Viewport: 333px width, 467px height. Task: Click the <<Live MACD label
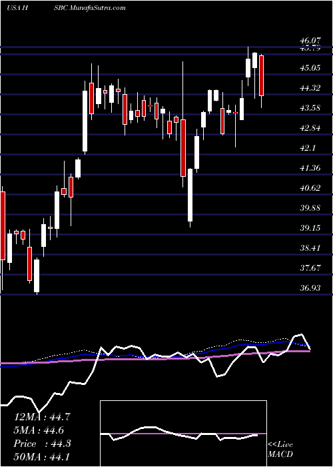(280, 450)
